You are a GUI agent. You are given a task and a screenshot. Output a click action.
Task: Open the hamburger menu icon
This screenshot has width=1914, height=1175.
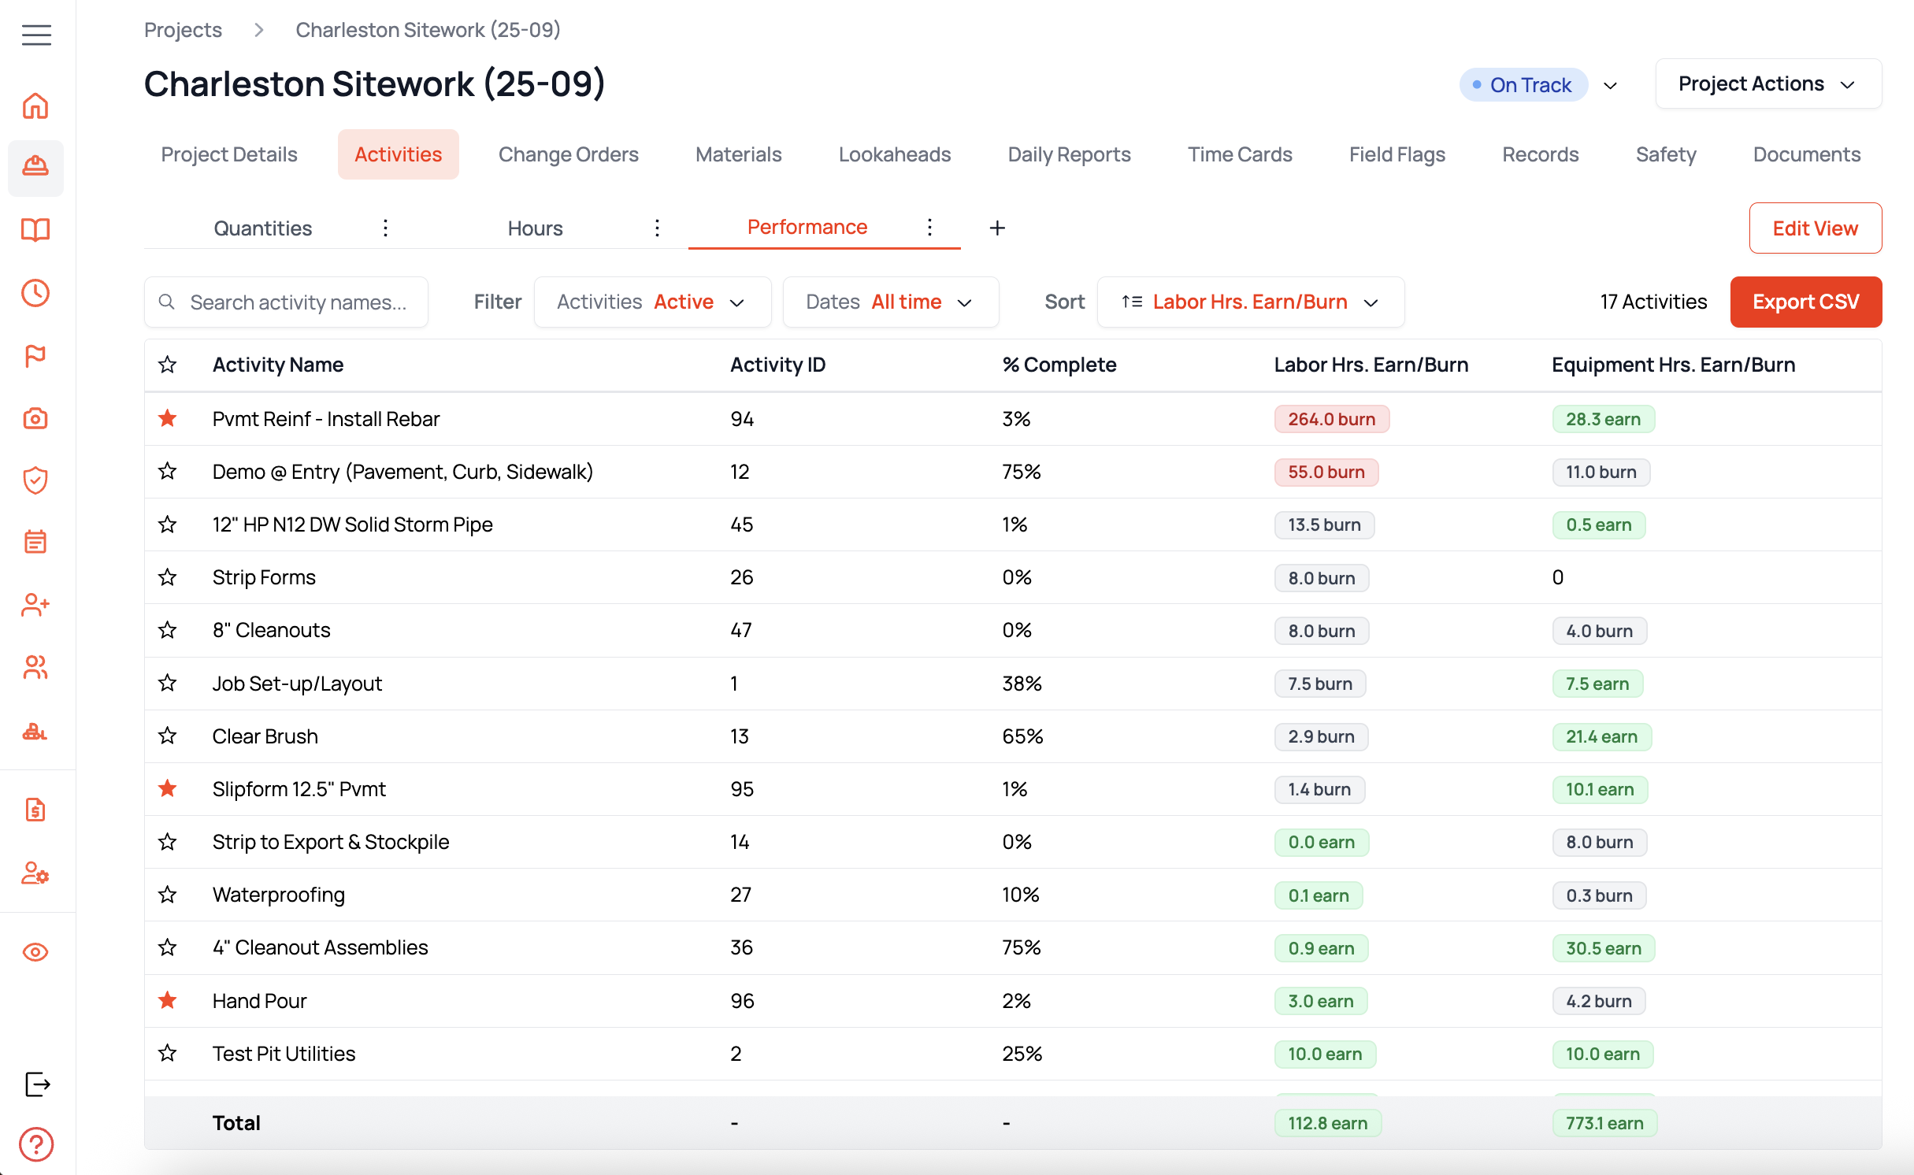[x=36, y=35]
